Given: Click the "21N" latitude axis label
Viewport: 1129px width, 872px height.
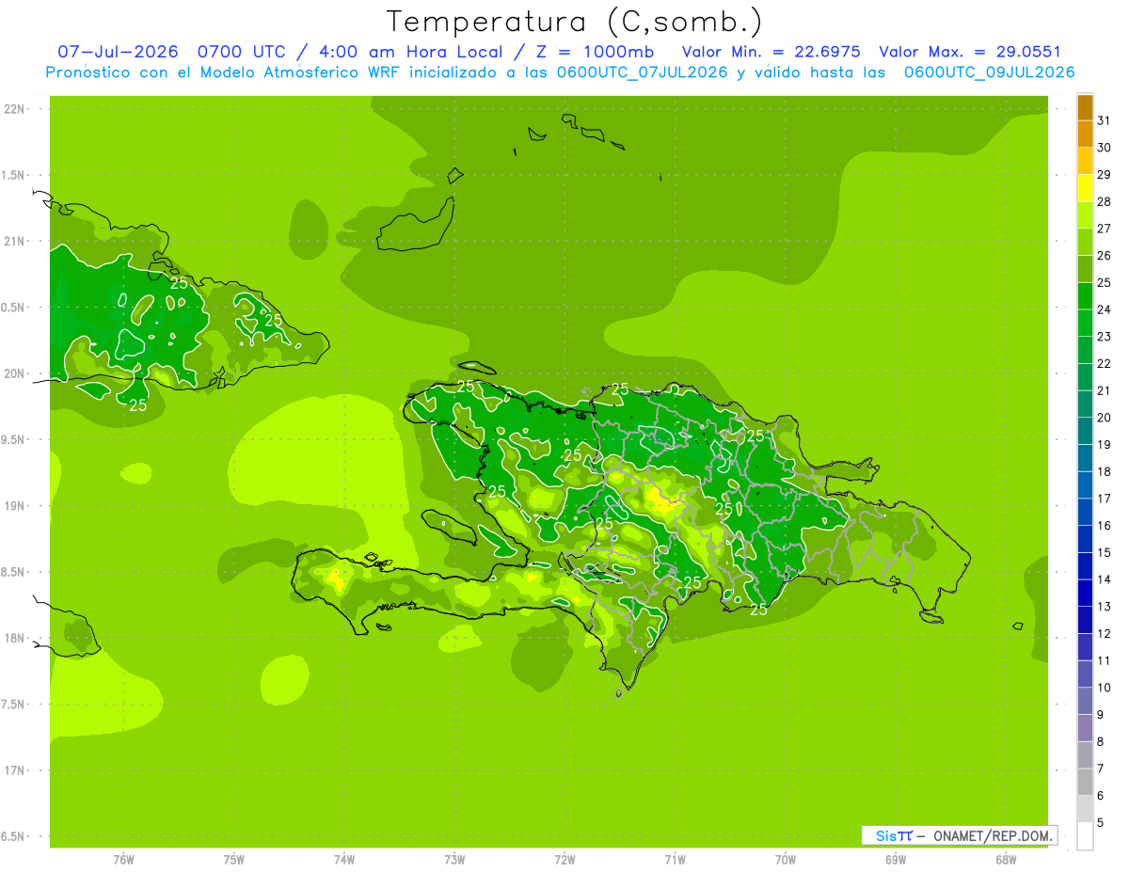Looking at the screenshot, I should [15, 241].
